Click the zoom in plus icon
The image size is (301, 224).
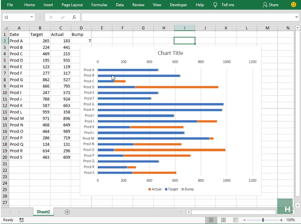click(281, 220)
